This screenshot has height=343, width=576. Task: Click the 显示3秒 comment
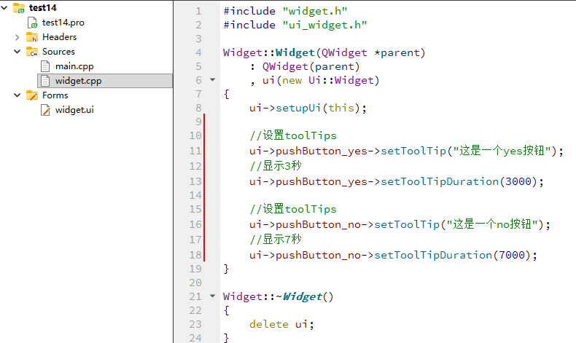point(276,166)
